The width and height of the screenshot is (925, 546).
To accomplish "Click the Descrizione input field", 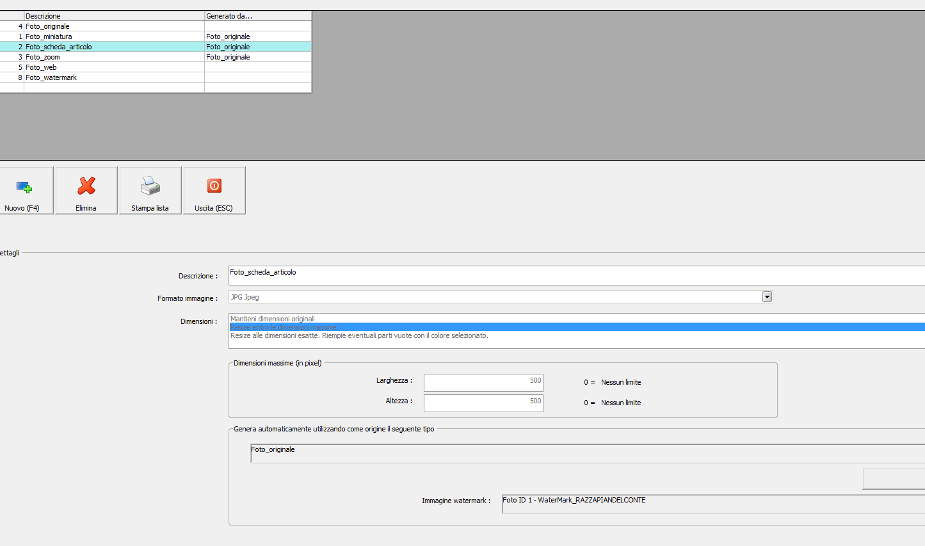I will click(x=577, y=275).
